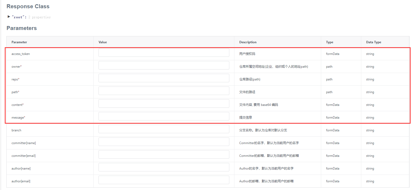
Task: Select the "author[email]" parameter label
Action: pyautogui.click(x=21, y=181)
